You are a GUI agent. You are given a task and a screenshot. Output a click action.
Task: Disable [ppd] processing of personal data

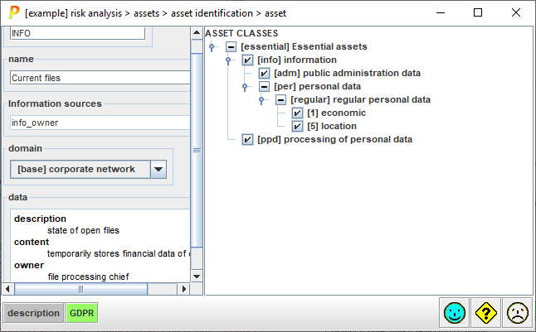247,140
